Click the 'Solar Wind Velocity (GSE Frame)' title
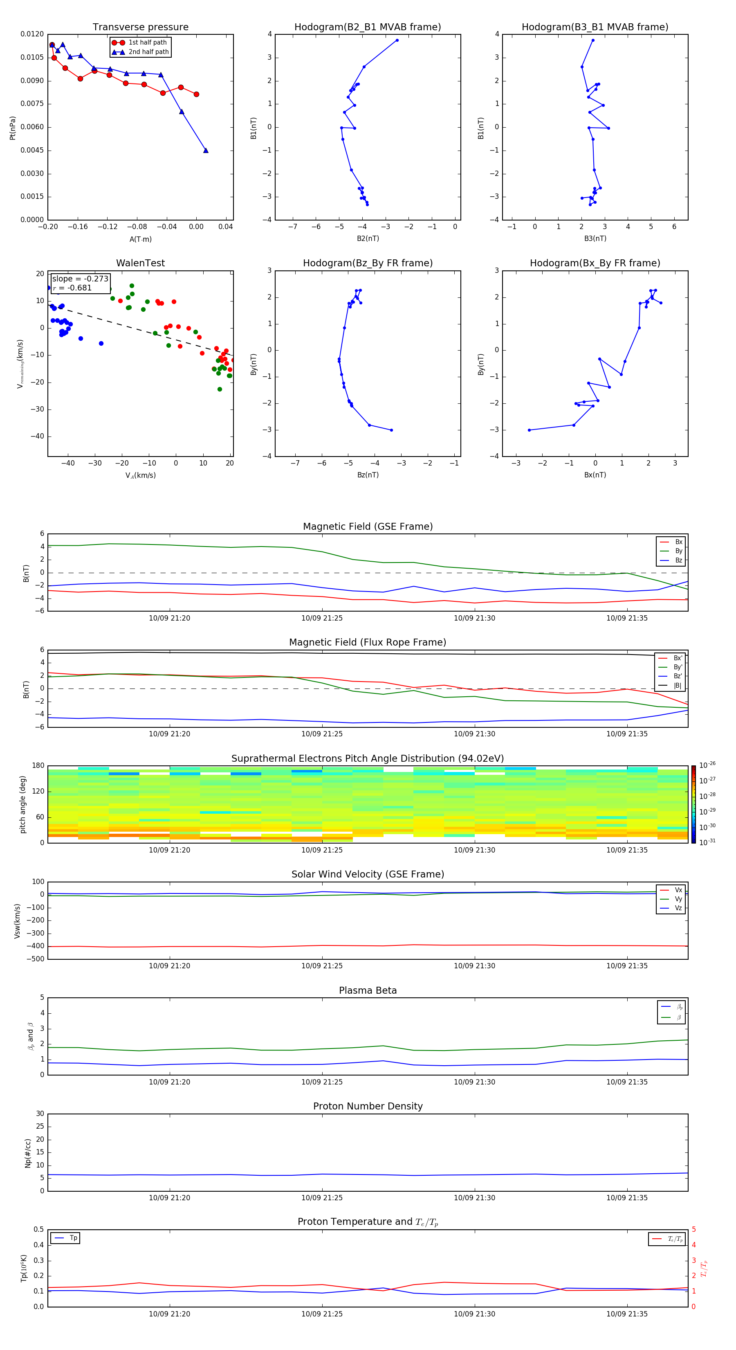Image resolution: width=736 pixels, height=1350 pixels. coord(368,874)
